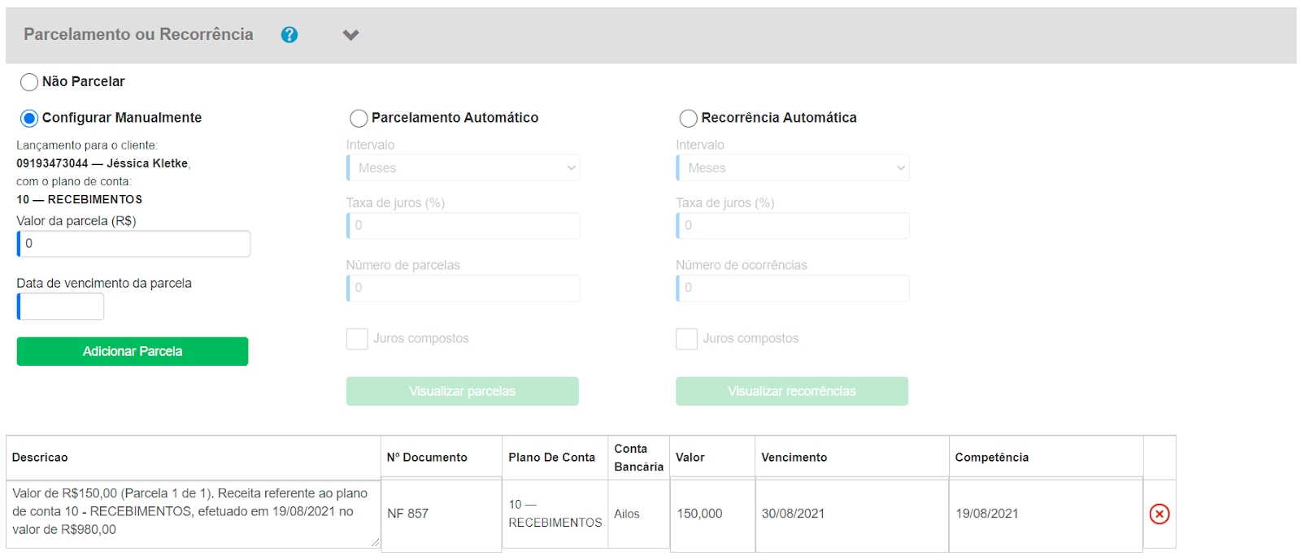Choose Recorrência Automática radio option
1301x560 pixels.
[x=688, y=119]
